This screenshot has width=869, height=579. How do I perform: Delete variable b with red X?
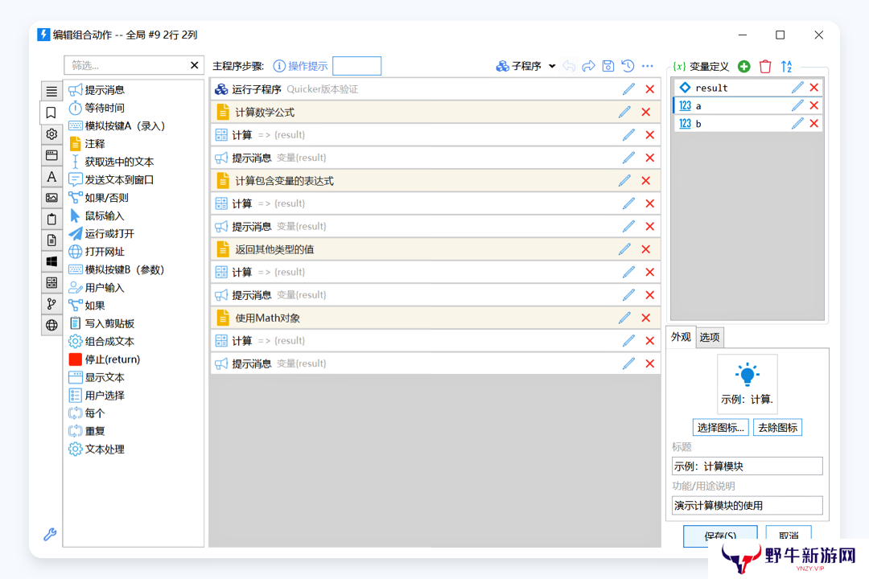[x=813, y=124]
